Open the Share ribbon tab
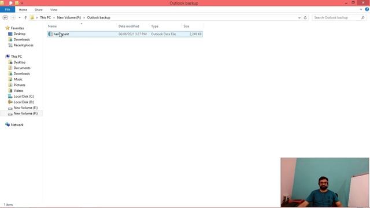Viewport: 370px width, 208px height. (39, 10)
